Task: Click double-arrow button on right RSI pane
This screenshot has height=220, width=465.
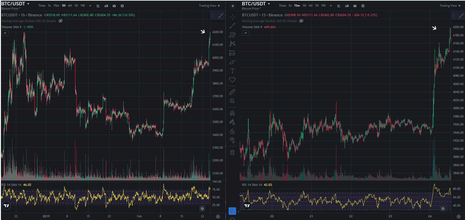Action: pyautogui.click(x=443, y=209)
